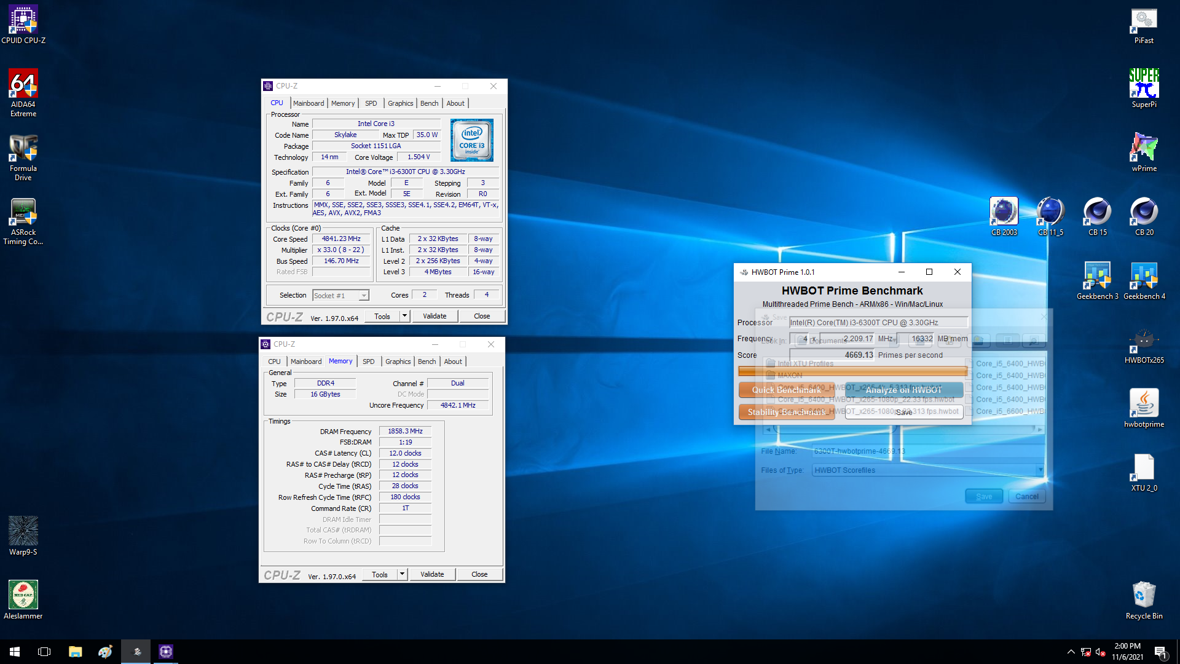
Task: Open the Windows Start menu
Action: [x=15, y=652]
